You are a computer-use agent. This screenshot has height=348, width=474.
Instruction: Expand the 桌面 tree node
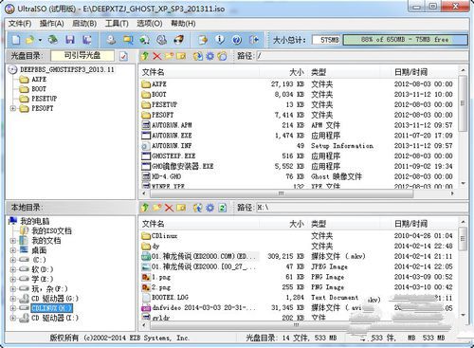tap(13, 250)
